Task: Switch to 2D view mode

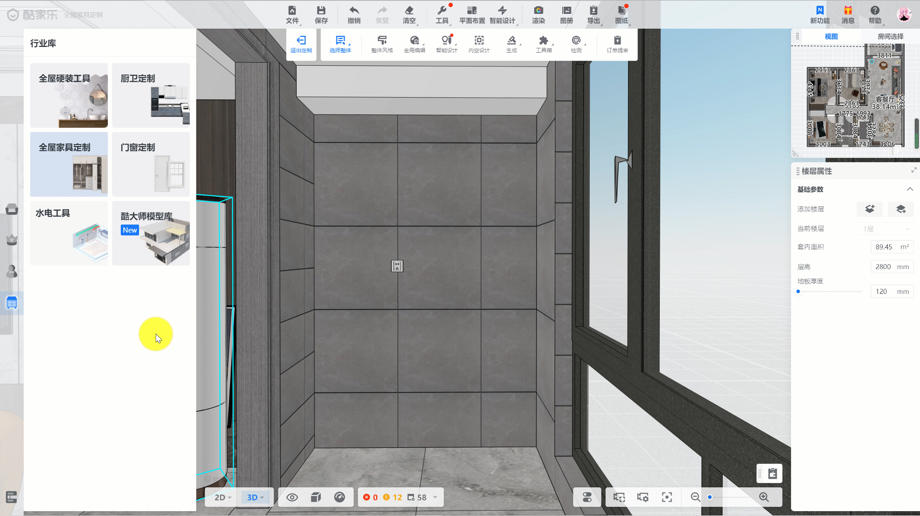Action: tap(222, 497)
